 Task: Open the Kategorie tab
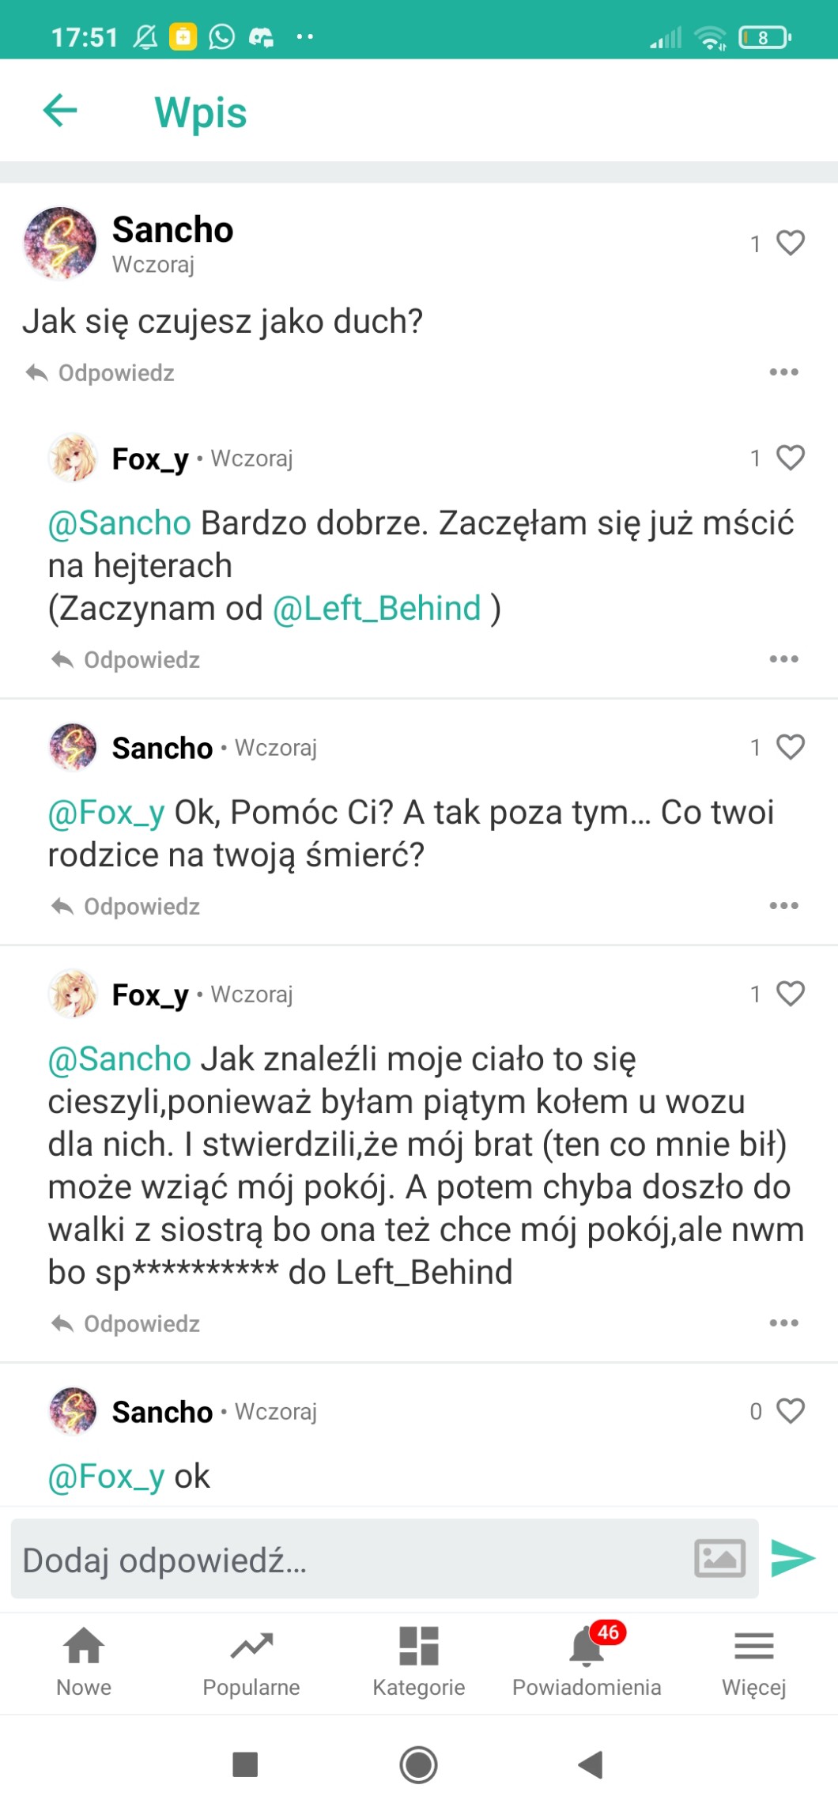pos(419,1662)
